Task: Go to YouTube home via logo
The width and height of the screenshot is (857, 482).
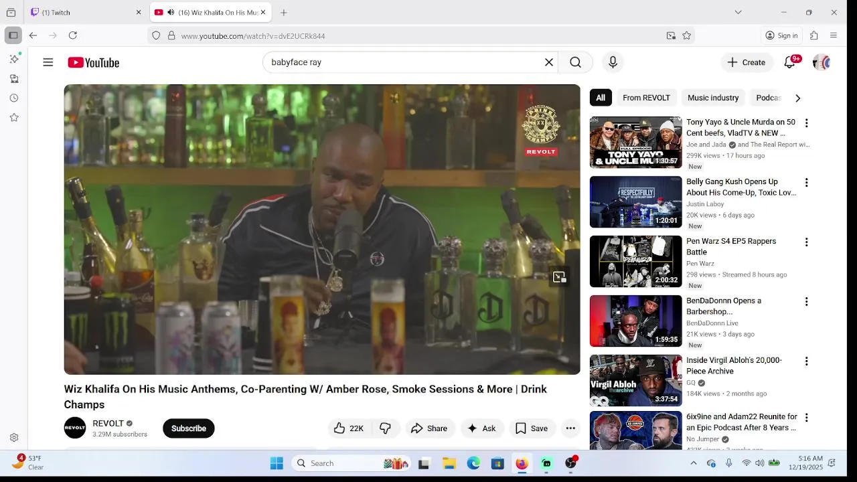Action: 93,62
